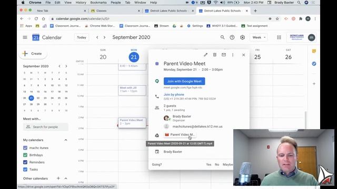Open the Bookmarks menu
This screenshot has height=189, width=337.
click(x=98, y=3)
